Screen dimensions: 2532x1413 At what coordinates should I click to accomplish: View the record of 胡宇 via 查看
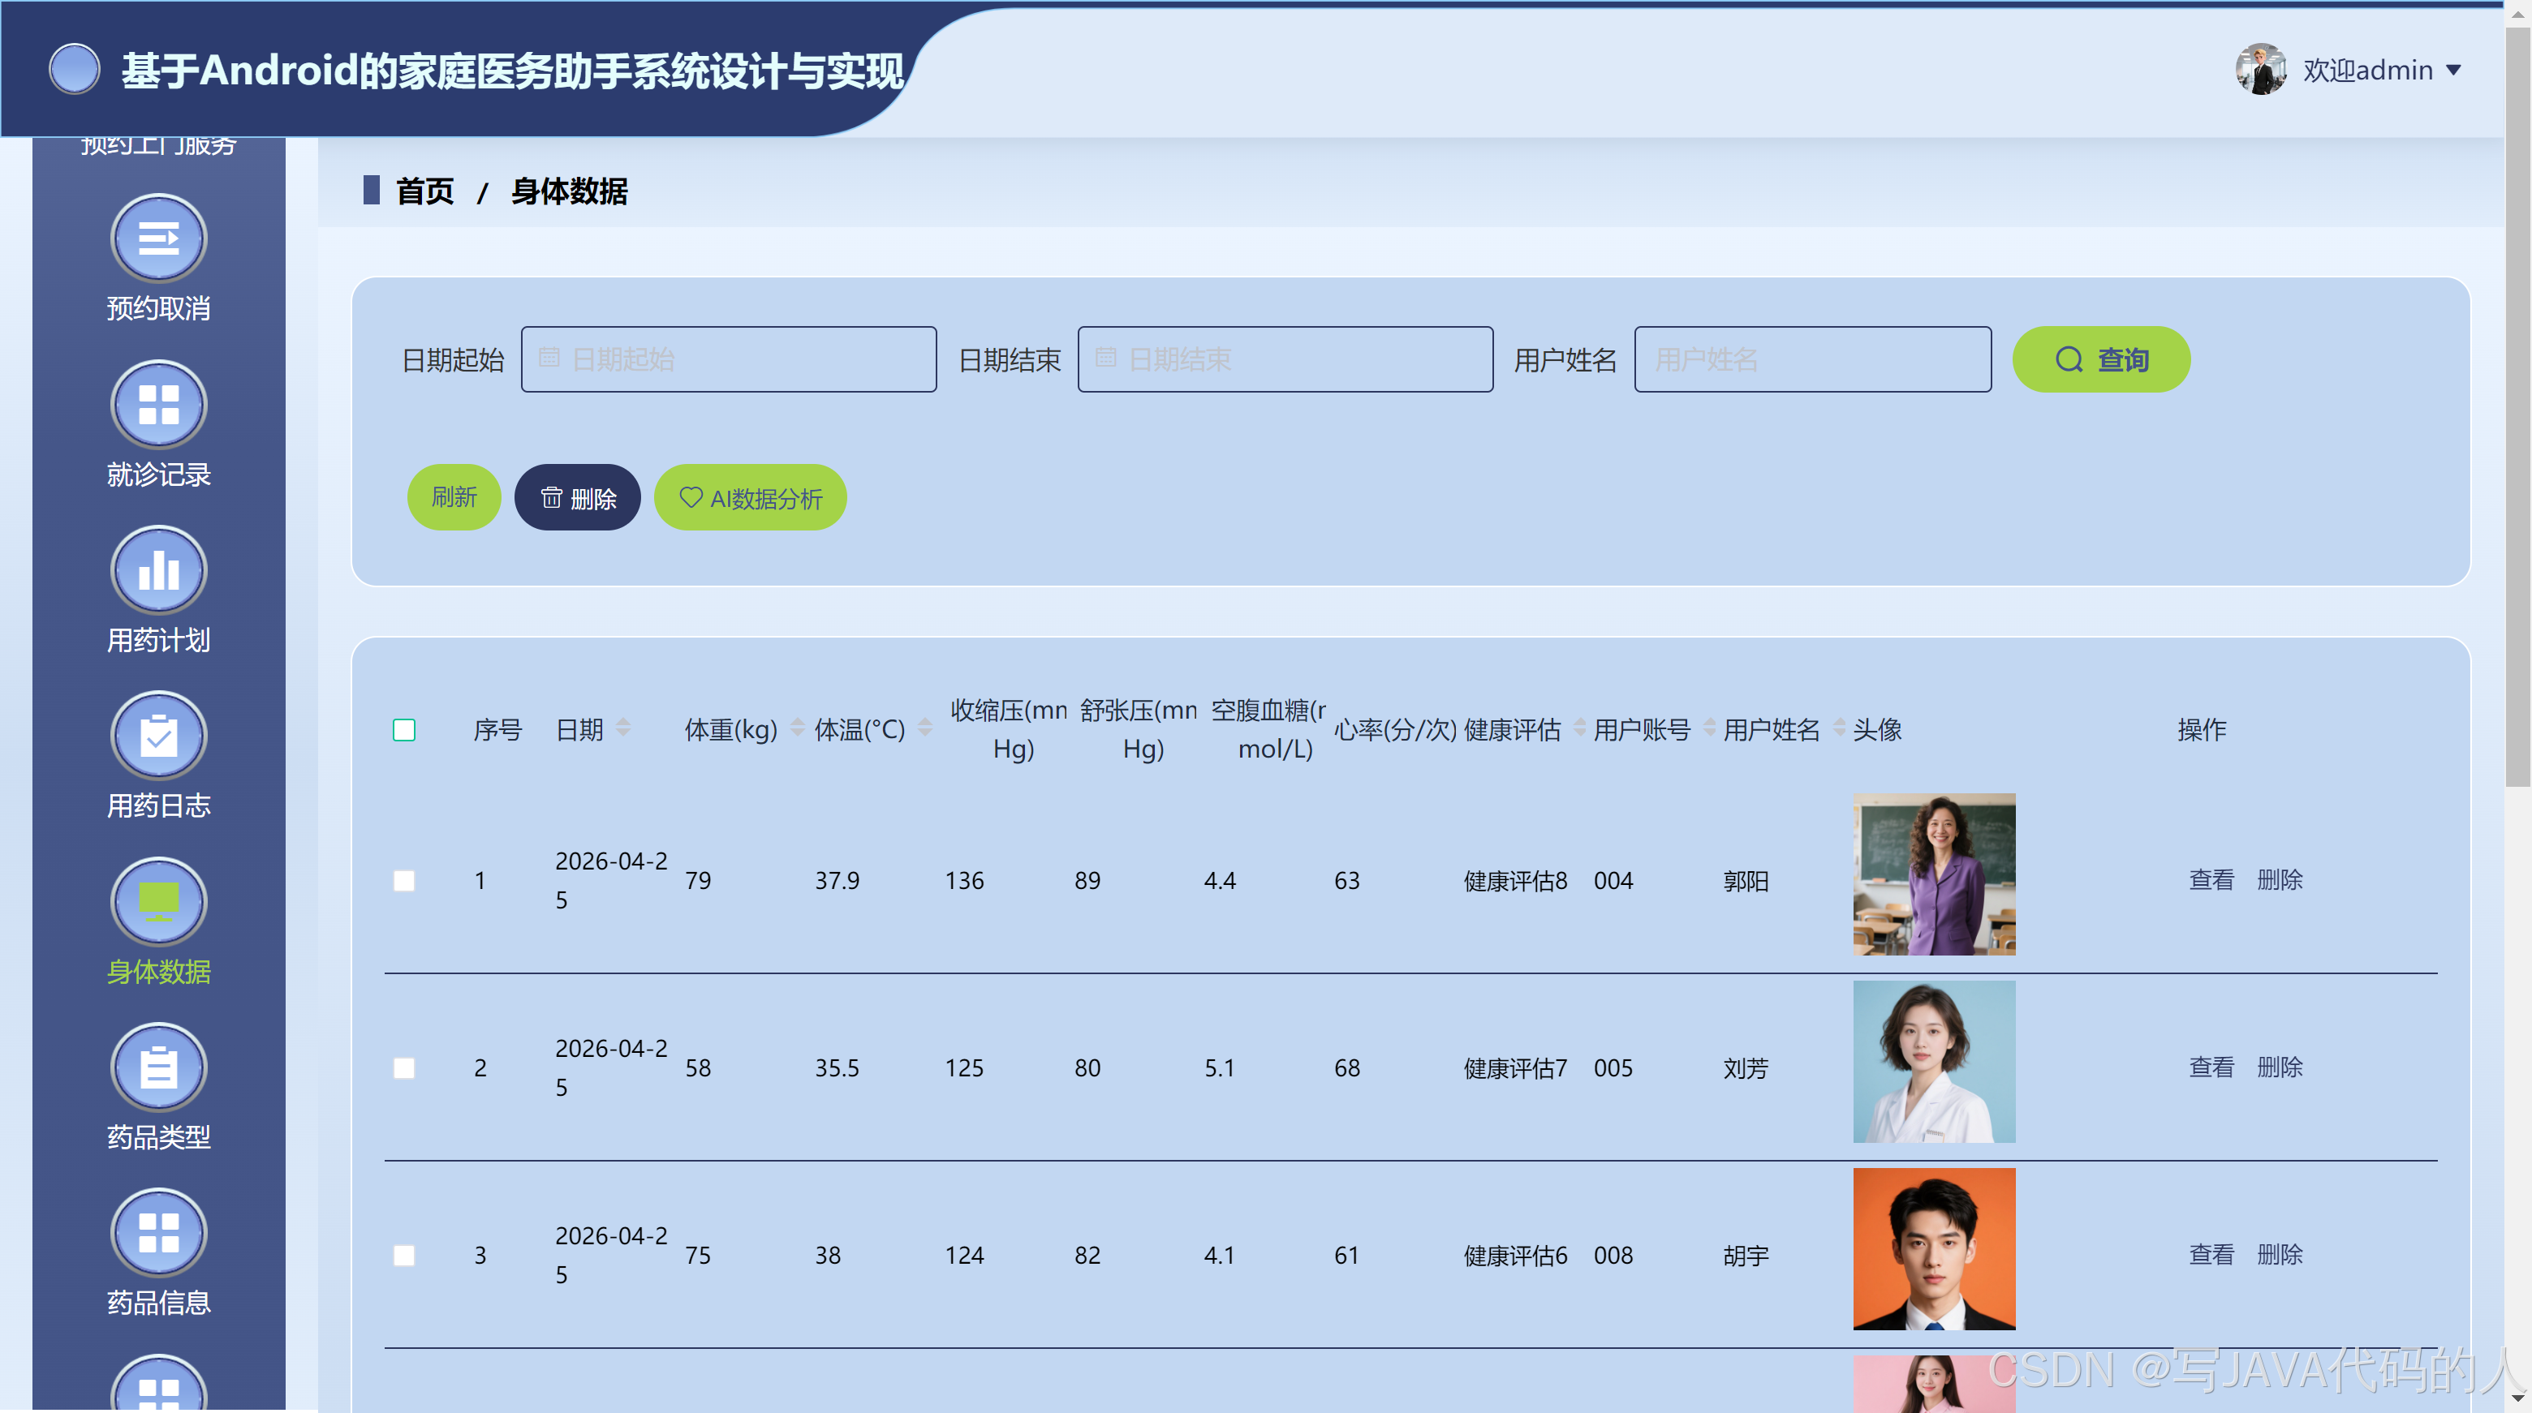pyautogui.click(x=2211, y=1255)
